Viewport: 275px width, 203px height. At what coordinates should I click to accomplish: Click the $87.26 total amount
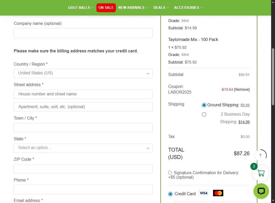coord(242,153)
